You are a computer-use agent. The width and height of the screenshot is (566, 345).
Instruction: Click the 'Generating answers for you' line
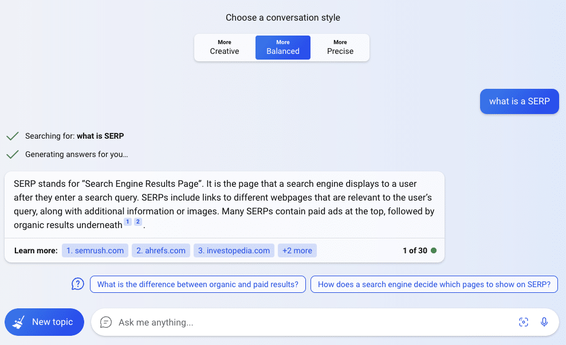pos(77,154)
